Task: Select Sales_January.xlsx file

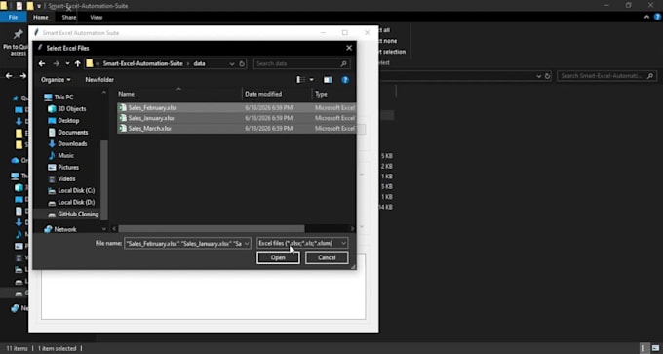Action: [x=236, y=118]
